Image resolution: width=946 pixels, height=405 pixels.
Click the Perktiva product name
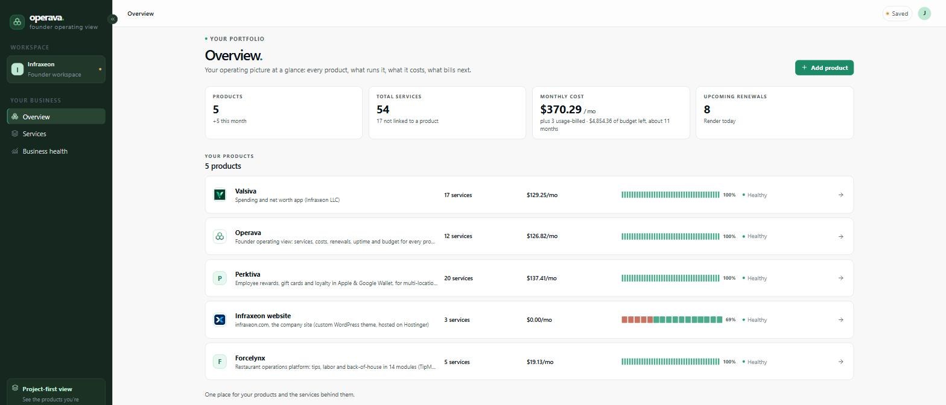(x=247, y=274)
